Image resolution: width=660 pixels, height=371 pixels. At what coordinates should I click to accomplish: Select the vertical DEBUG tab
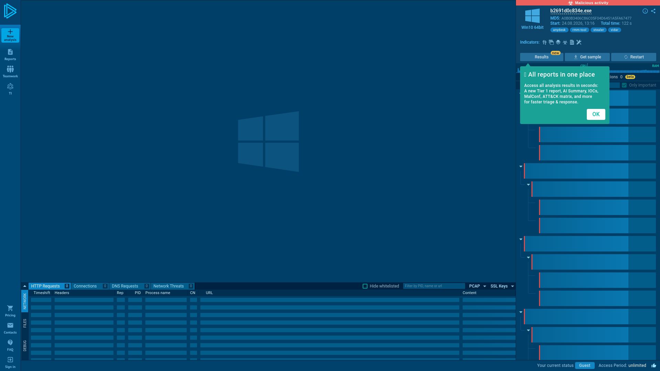[25, 346]
